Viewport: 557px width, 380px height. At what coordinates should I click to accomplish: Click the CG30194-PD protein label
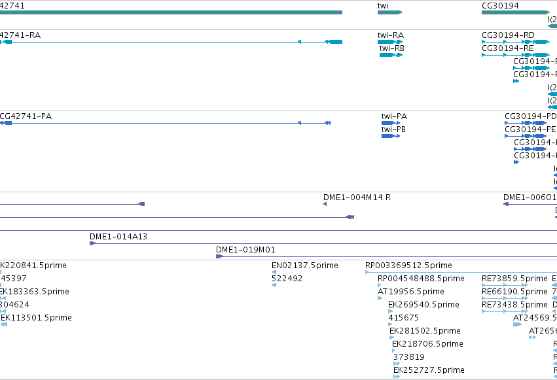[531, 116]
